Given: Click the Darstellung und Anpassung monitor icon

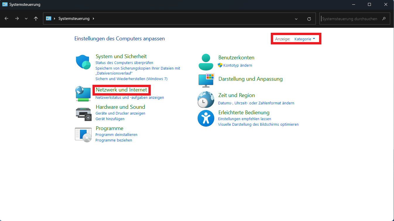Looking at the screenshot, I should click(x=206, y=80).
